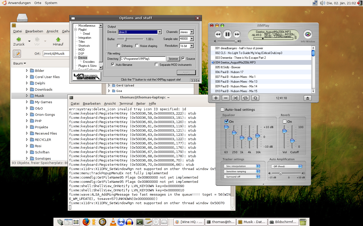Pause playback in iXMPlay

tap(227, 34)
